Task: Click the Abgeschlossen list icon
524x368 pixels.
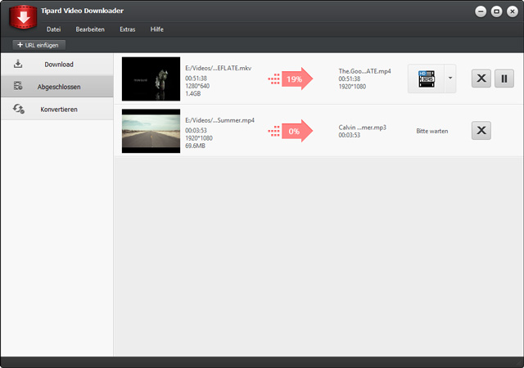Action: tap(18, 86)
